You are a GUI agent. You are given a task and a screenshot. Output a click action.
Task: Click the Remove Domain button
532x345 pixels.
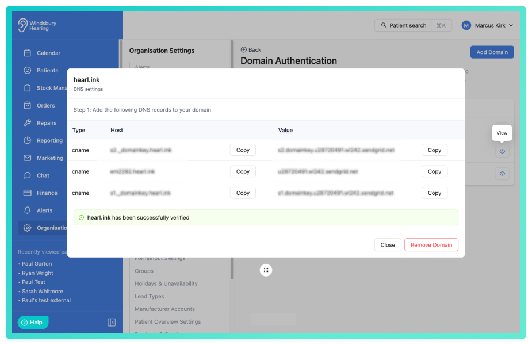click(x=431, y=245)
